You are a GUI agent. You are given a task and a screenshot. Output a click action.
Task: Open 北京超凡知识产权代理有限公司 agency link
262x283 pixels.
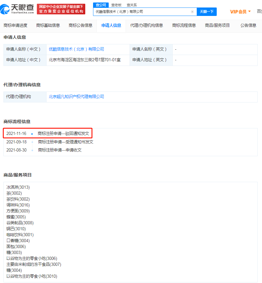(76, 97)
